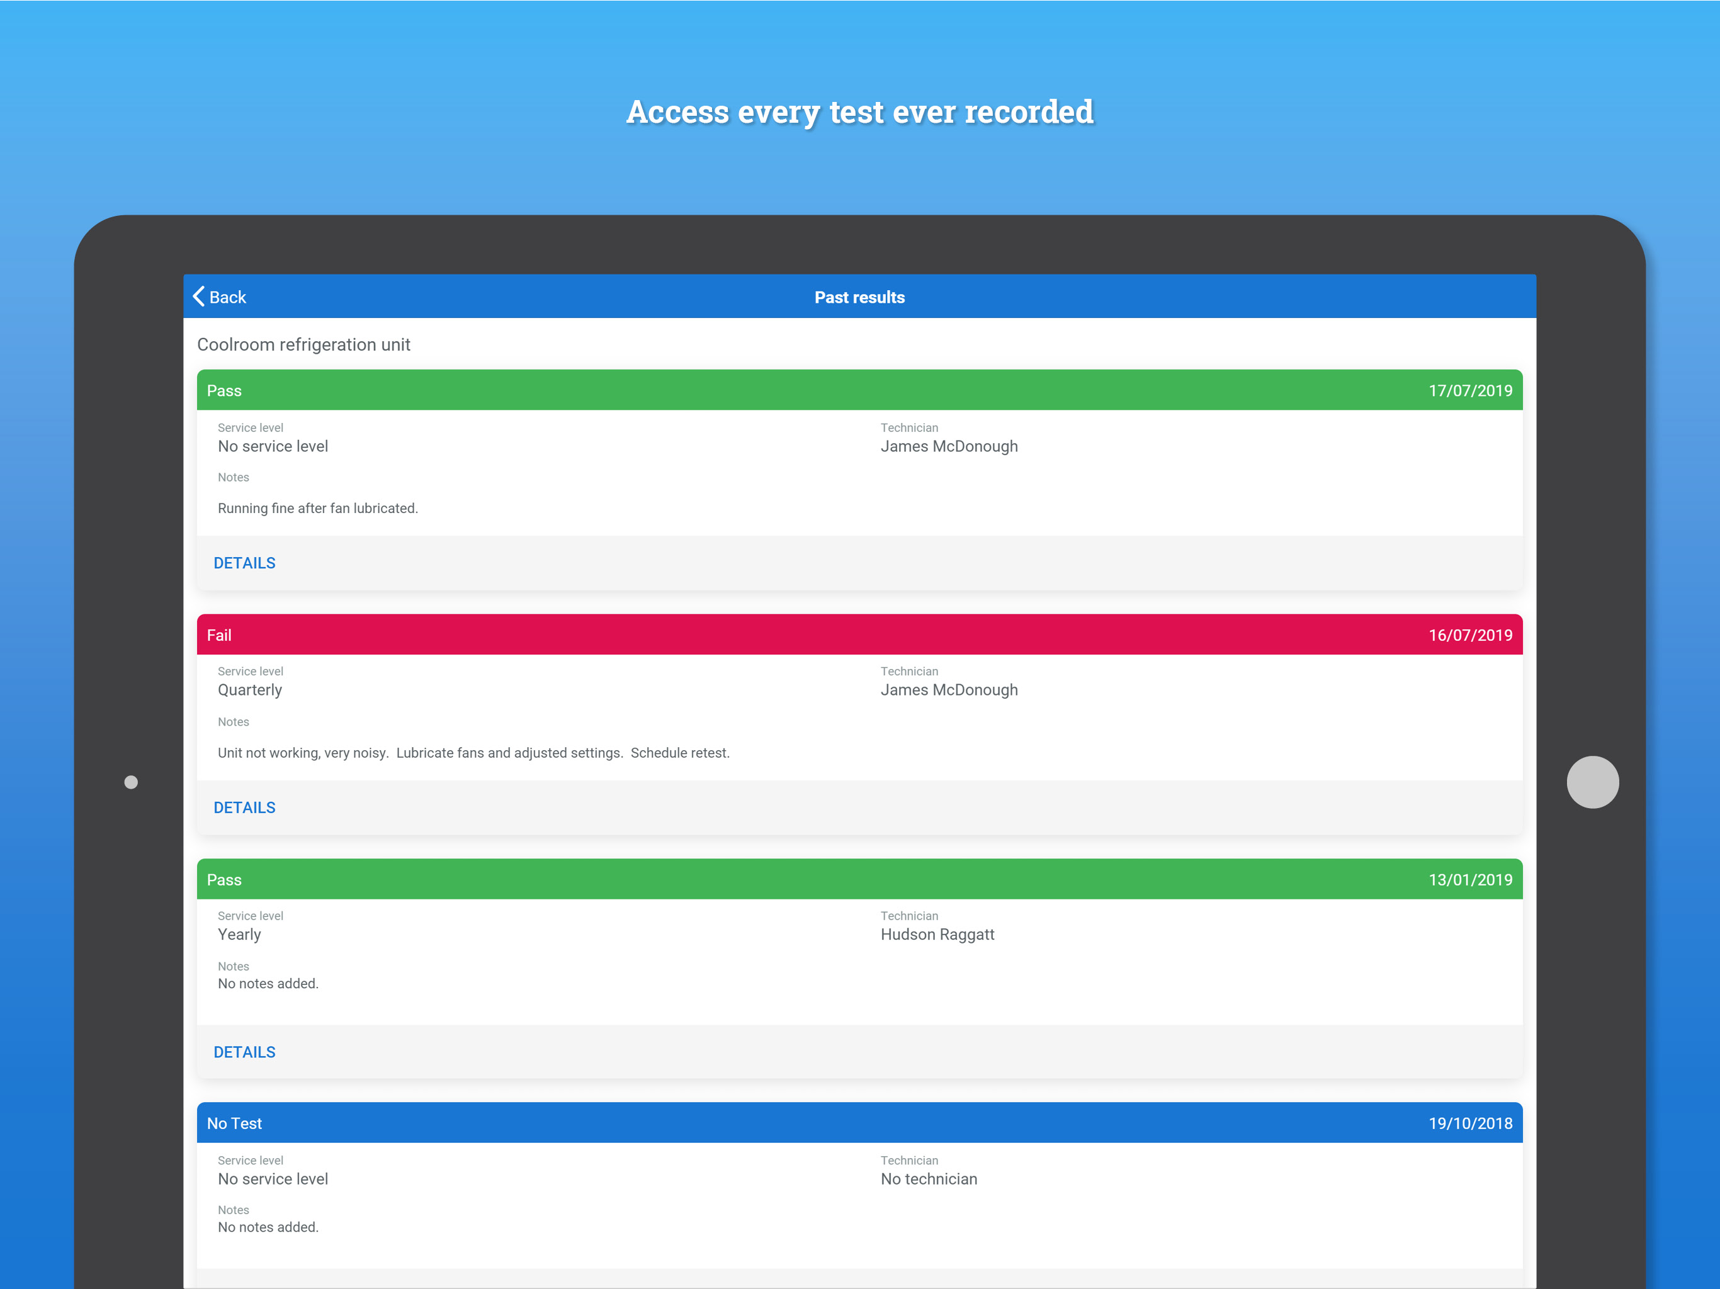Select the blue No Test result header

tap(859, 1123)
